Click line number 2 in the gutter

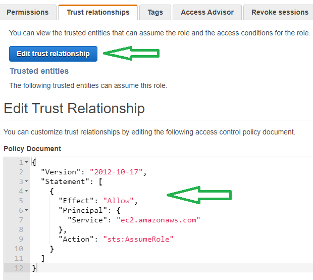pos(20,172)
